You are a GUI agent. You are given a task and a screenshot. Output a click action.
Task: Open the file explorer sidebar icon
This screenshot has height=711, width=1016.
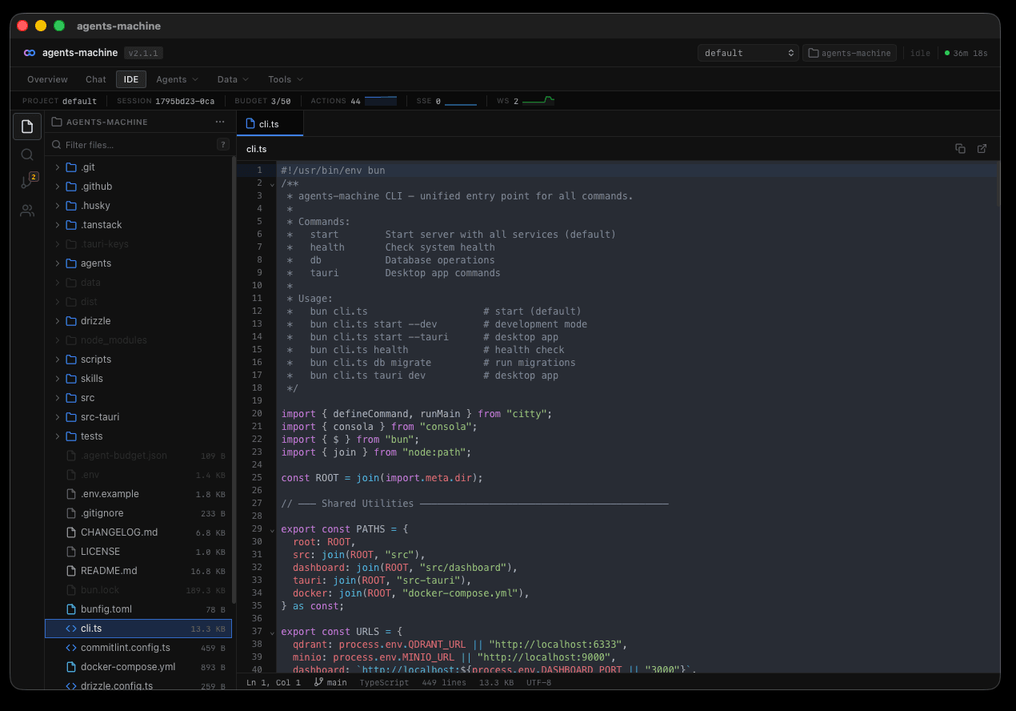26,126
